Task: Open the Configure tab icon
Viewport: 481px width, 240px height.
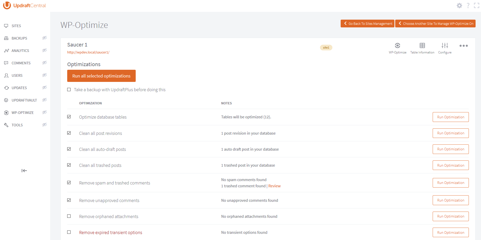Action: pos(445,48)
